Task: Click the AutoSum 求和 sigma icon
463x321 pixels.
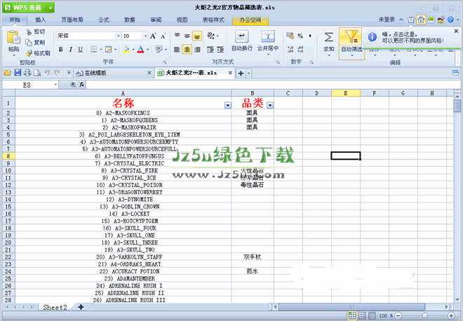Action: coord(328,37)
